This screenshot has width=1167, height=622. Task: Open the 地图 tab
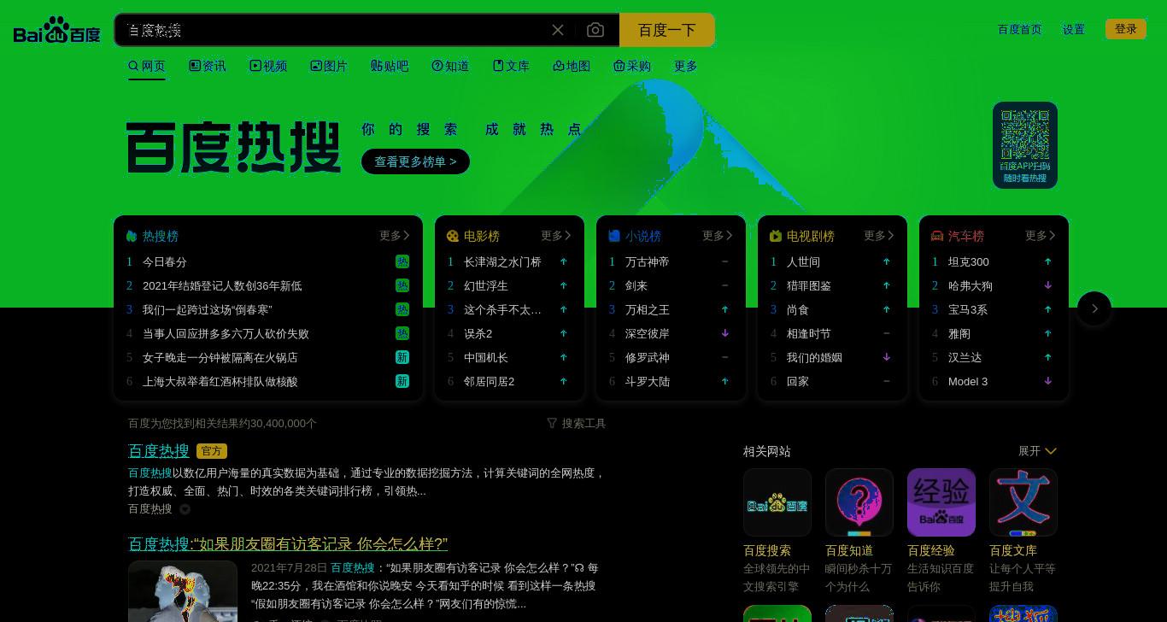[x=572, y=66]
